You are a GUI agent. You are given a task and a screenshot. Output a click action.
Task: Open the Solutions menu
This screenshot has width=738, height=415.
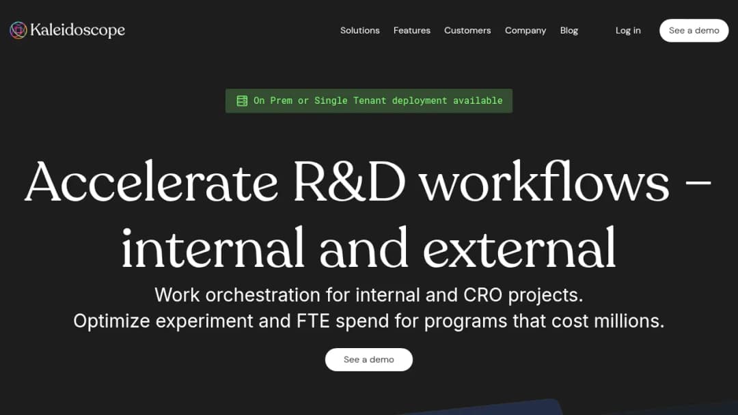click(x=359, y=31)
